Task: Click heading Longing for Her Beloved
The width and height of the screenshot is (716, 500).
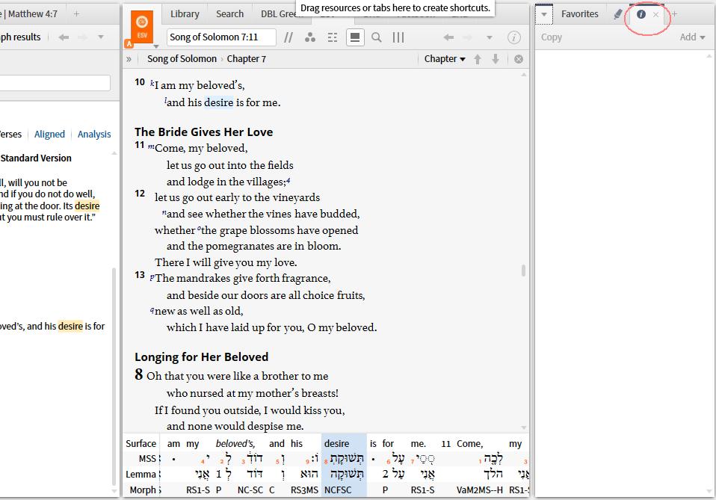Action: tap(201, 357)
